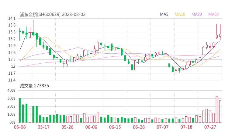The height and width of the screenshot is (134, 225).
Task: Click the 14.1 price axis label
Action: (12, 18)
